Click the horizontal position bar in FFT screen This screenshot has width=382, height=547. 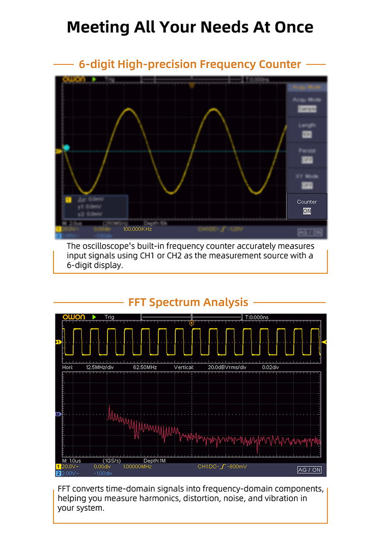click(x=192, y=317)
